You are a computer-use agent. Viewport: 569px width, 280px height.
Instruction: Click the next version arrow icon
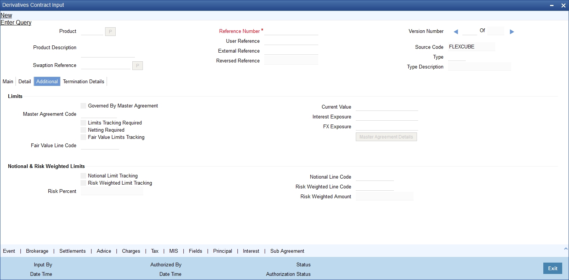tap(512, 32)
